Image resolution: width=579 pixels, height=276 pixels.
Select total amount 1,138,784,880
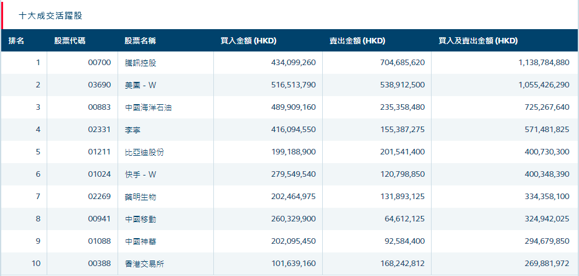544,63
